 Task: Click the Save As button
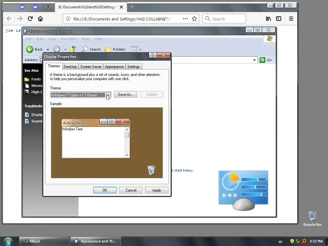126,94
